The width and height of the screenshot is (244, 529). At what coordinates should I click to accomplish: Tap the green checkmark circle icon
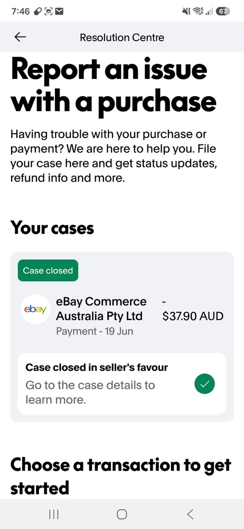(204, 384)
